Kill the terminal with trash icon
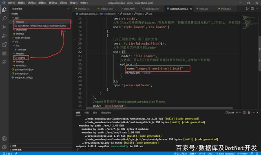 point(249,113)
